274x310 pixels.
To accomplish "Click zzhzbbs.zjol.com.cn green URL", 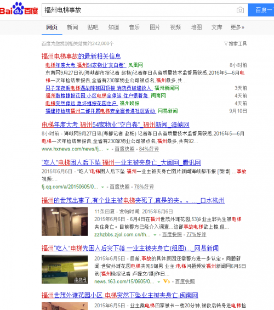I will pyautogui.click(x=122, y=235).
